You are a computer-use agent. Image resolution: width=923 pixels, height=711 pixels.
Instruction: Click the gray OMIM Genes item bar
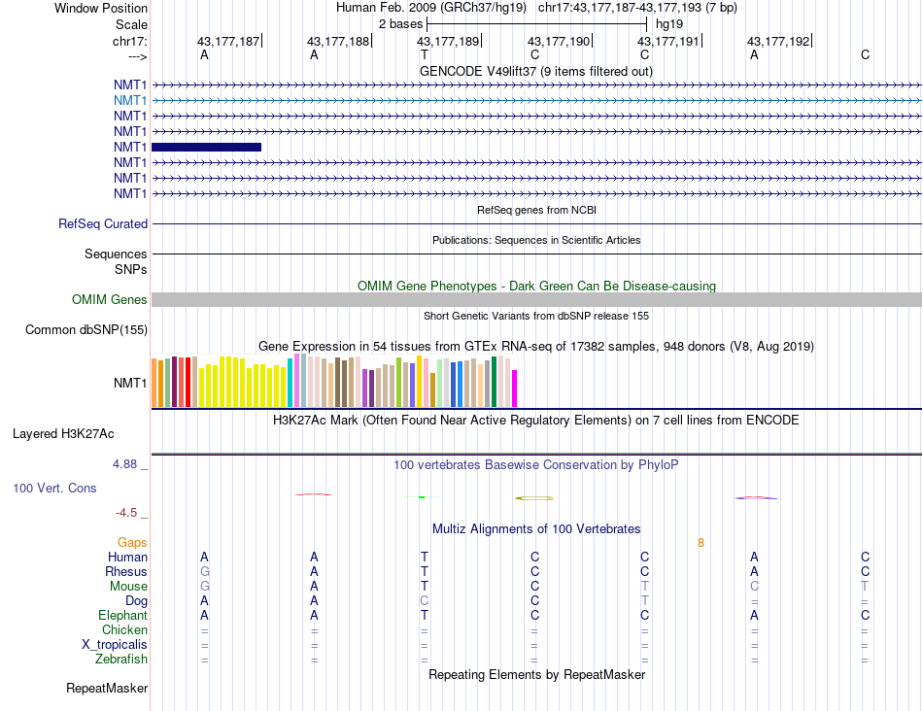point(536,299)
